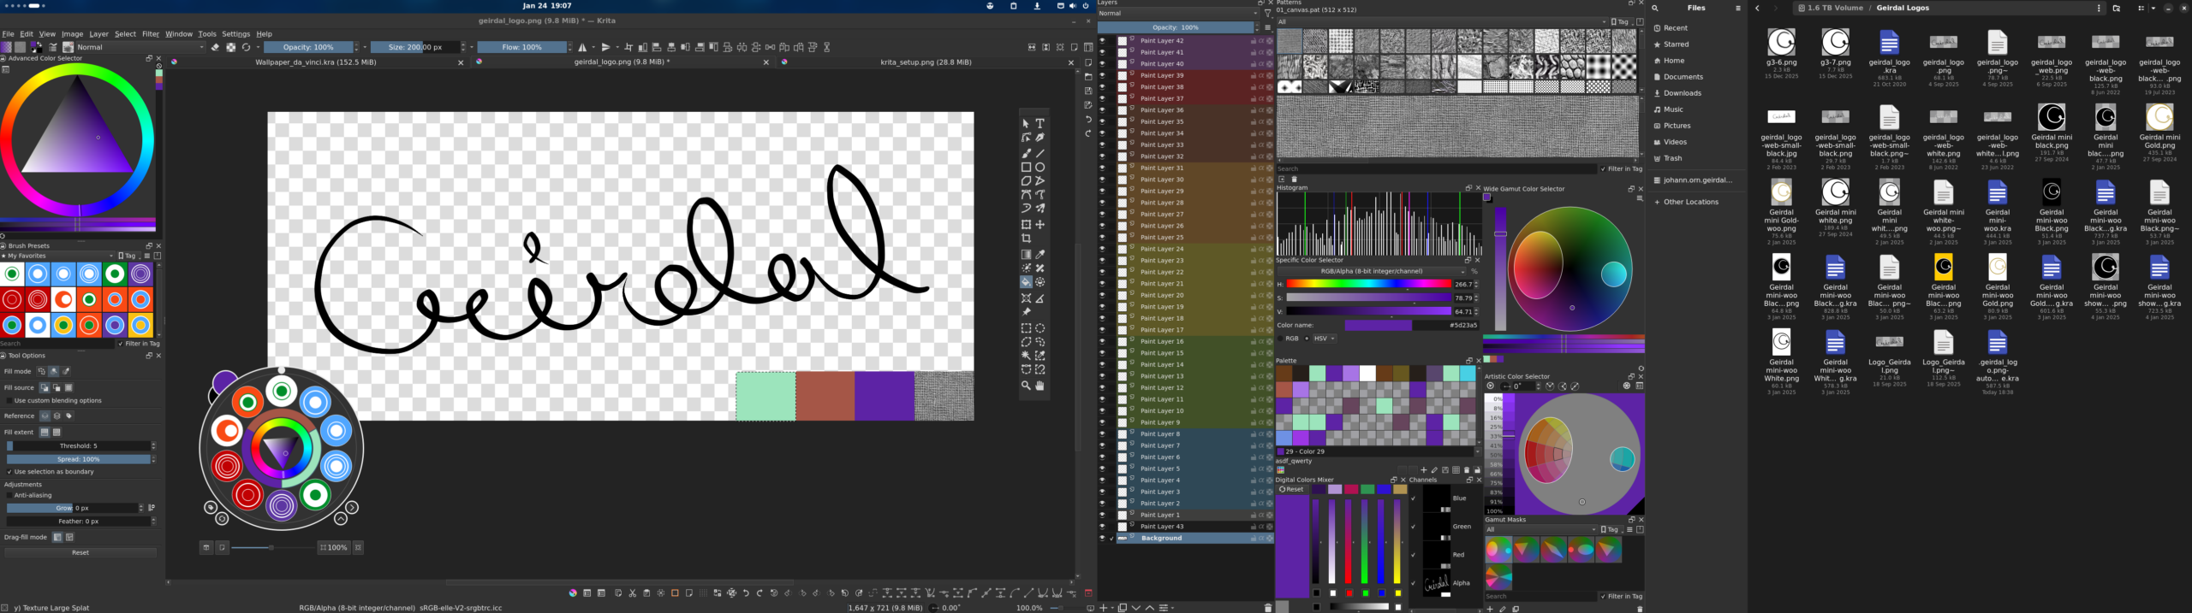Open the Filter menu

coord(151,34)
